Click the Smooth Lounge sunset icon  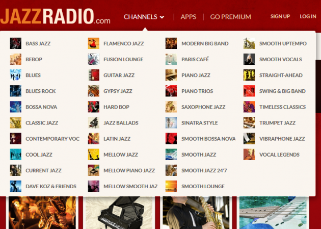(x=171, y=186)
